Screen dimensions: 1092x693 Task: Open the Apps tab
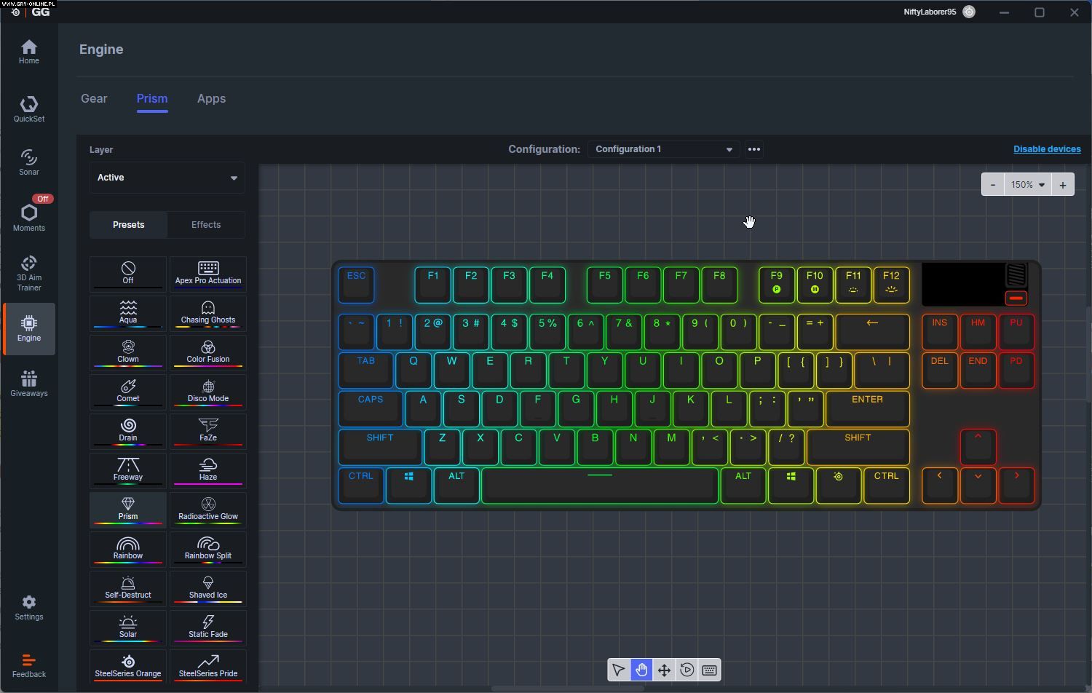(x=211, y=99)
